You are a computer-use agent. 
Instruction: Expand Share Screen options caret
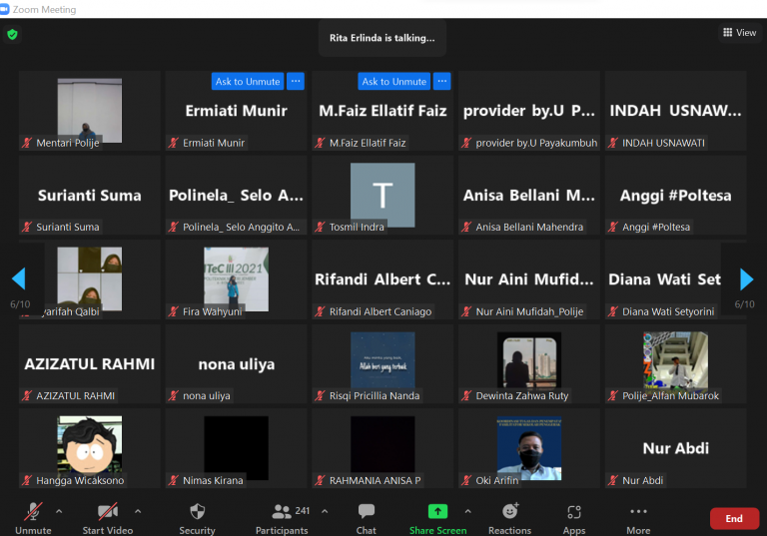468,512
